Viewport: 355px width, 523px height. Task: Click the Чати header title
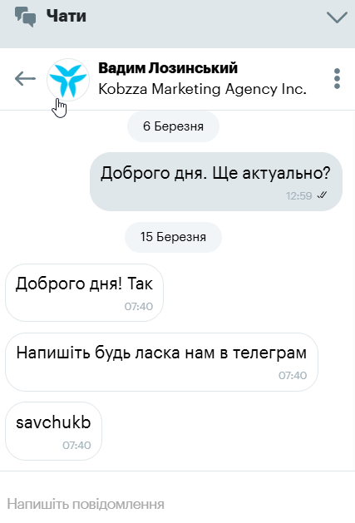66,16
